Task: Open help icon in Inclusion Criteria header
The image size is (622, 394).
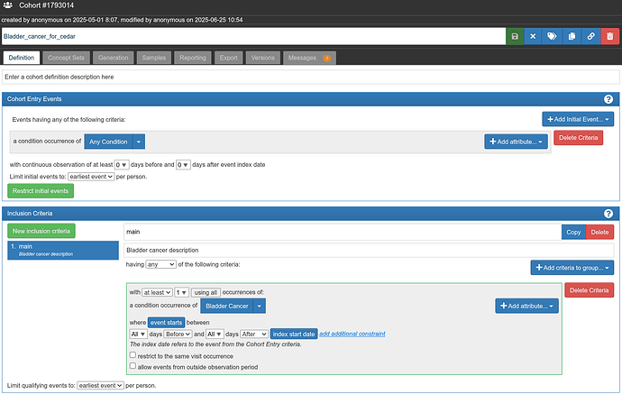Action: coord(608,213)
